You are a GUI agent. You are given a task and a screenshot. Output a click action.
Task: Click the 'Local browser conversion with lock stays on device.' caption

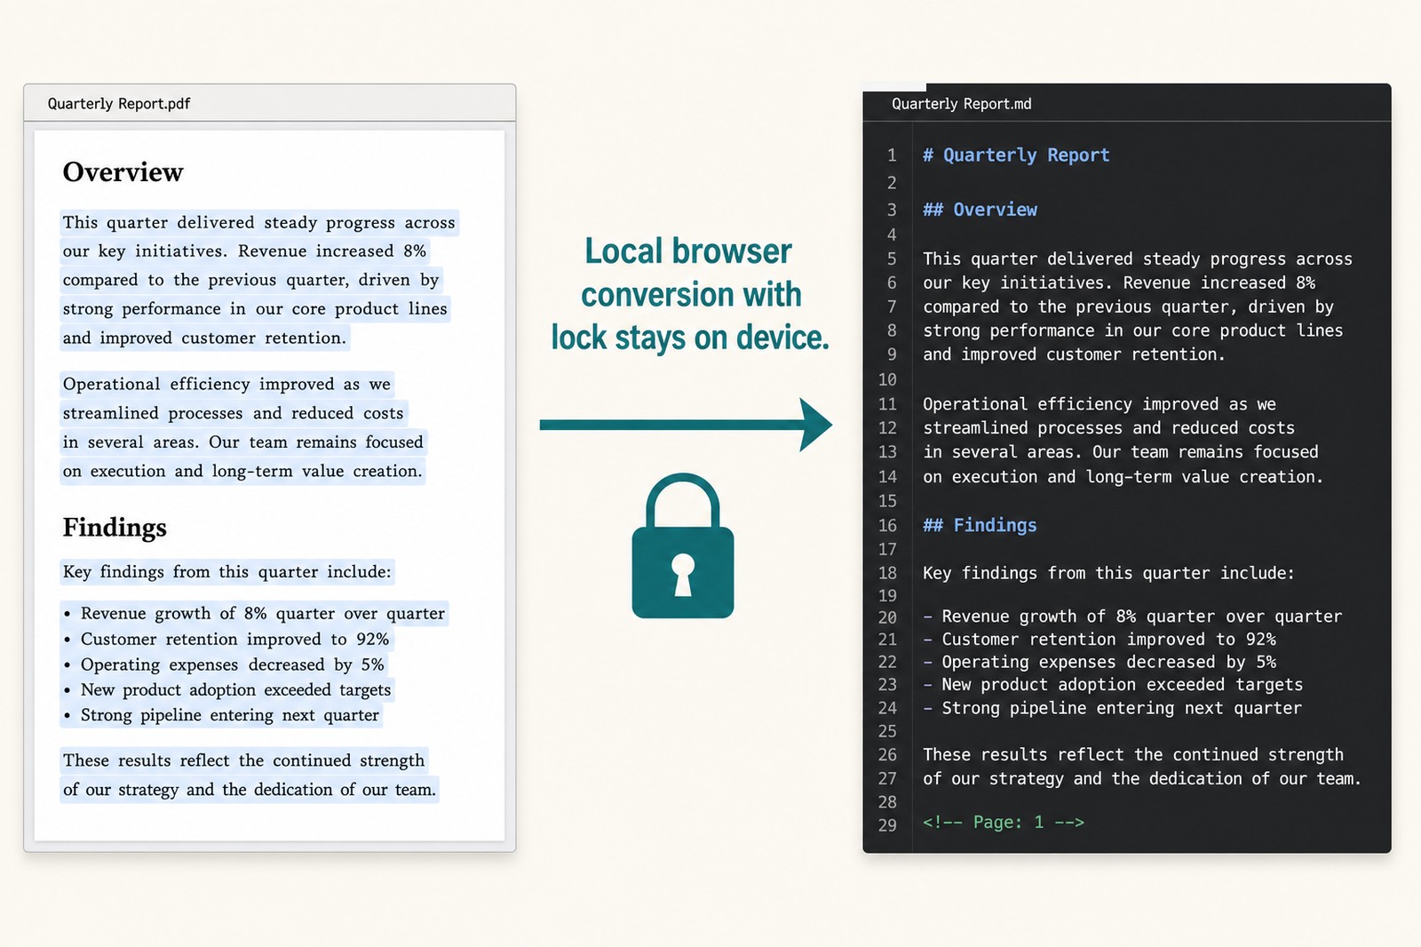coord(690,294)
